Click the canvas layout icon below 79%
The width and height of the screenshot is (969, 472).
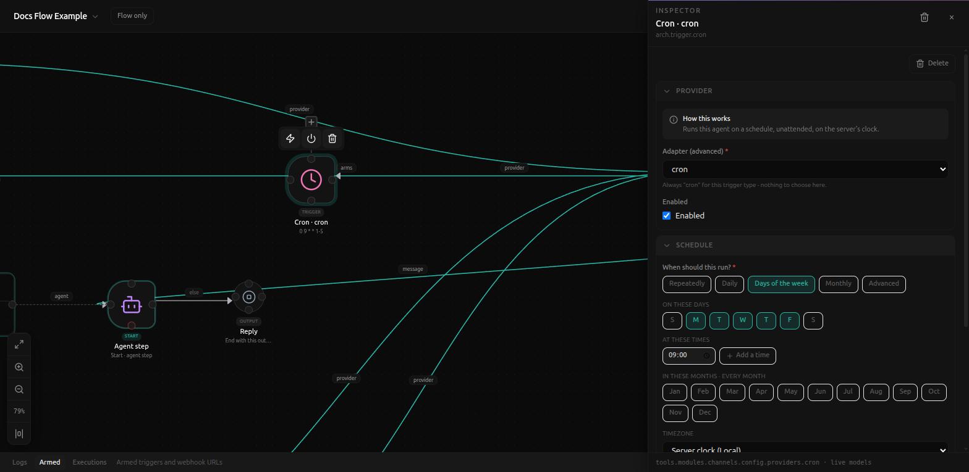[x=19, y=434]
